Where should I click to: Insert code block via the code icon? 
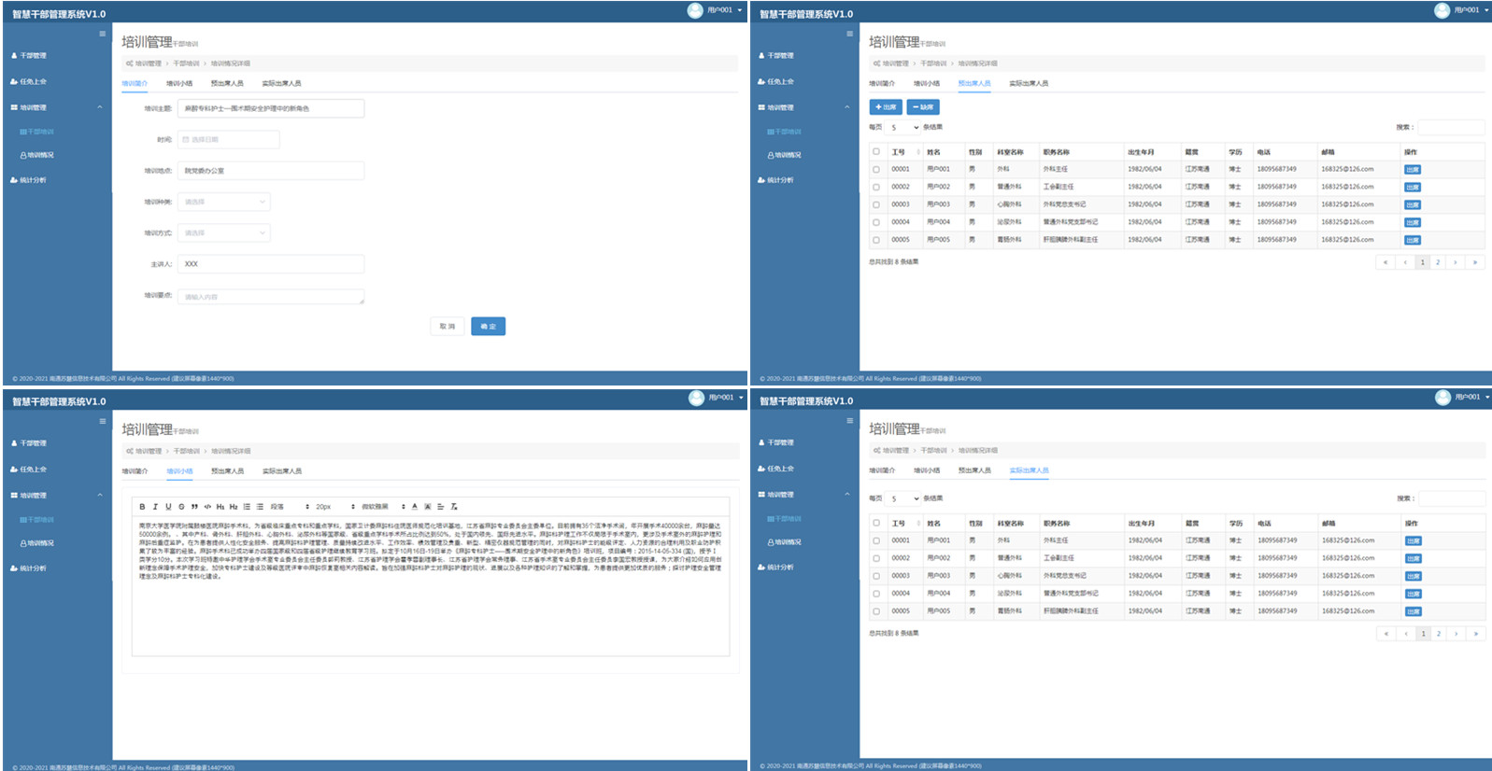point(207,507)
